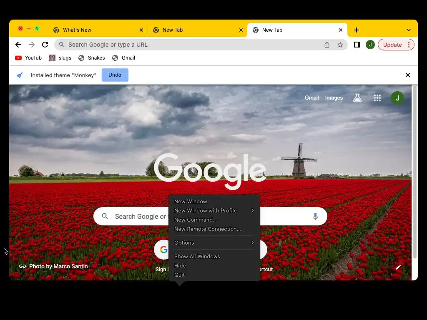The height and width of the screenshot is (320, 427).
Task: Select Hide from the dock menu
Action: (214, 265)
